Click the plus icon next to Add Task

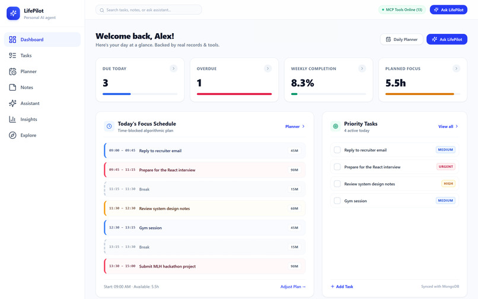point(333,286)
